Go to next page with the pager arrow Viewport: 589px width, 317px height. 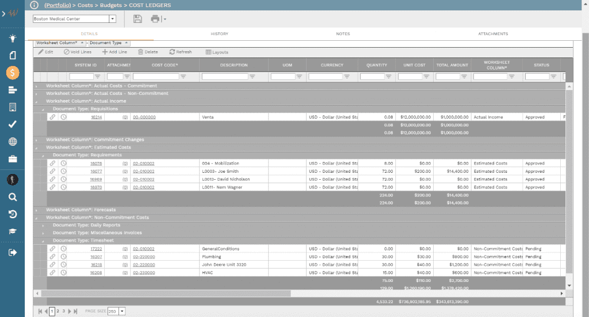(70, 311)
